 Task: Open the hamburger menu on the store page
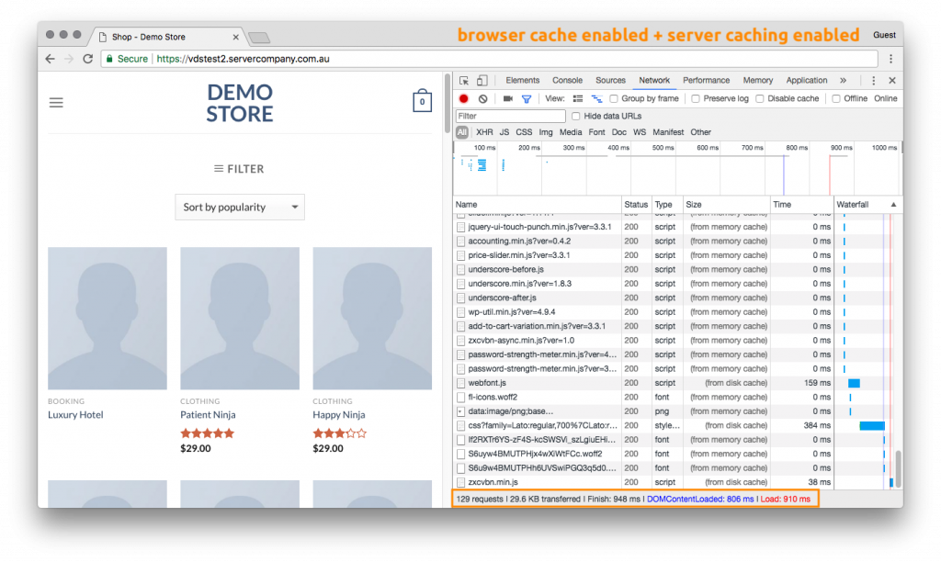click(x=56, y=103)
